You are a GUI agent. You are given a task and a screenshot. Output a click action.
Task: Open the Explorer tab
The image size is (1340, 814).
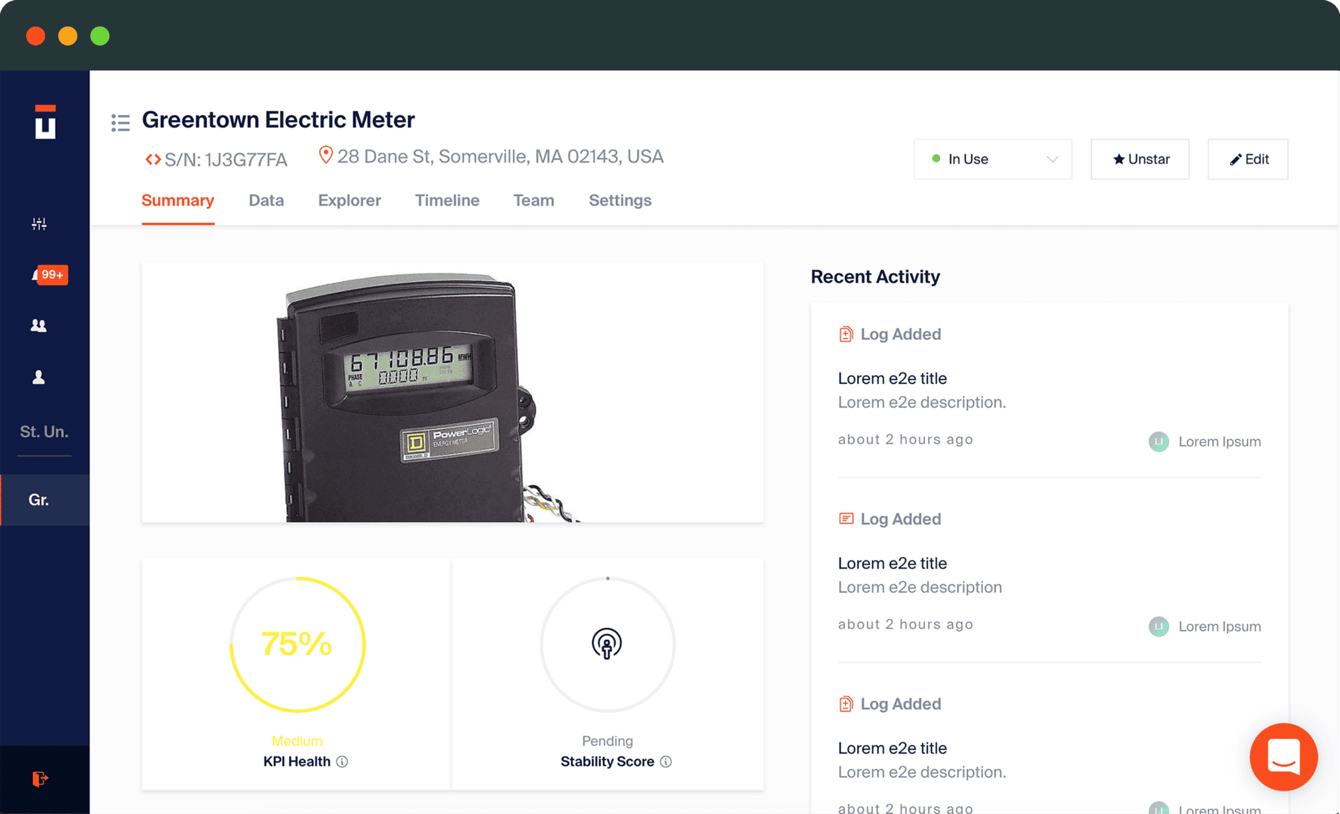pyautogui.click(x=350, y=200)
